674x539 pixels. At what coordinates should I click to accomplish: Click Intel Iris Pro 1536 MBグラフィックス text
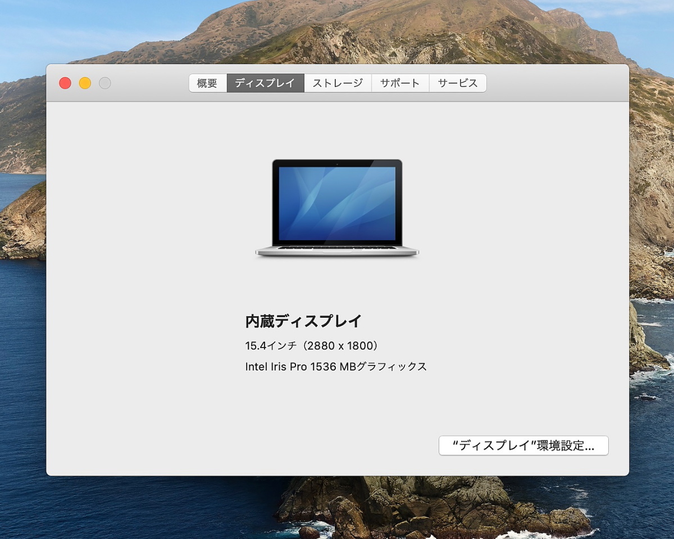coord(336,367)
